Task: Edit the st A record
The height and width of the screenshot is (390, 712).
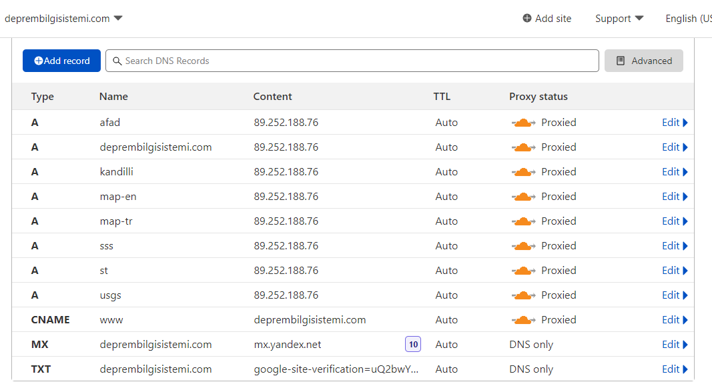Action: coord(675,270)
